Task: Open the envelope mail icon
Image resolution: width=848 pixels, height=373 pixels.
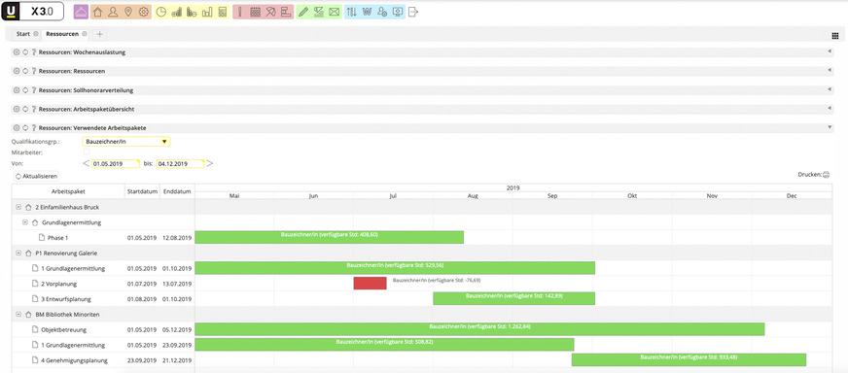Action: (334, 12)
